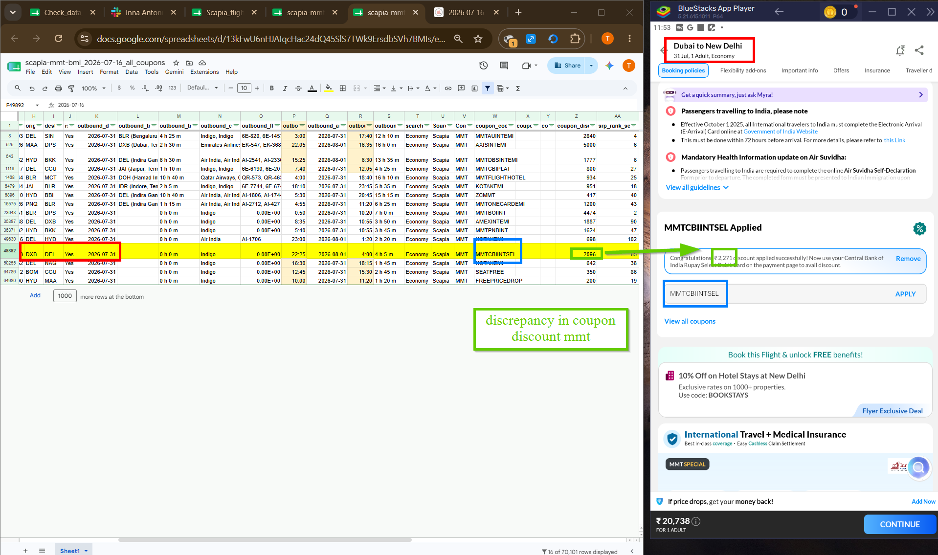The width and height of the screenshot is (938, 555).
Task: Add a new sheet with plus icon
Action: [x=25, y=551]
